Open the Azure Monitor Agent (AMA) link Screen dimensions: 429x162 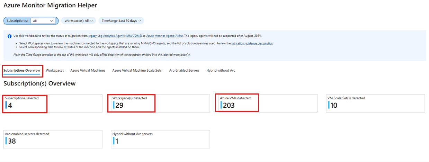point(165,36)
